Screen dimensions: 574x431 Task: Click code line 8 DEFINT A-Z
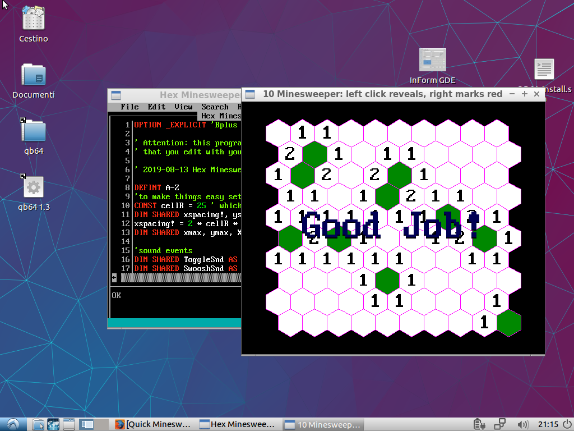[157, 187]
